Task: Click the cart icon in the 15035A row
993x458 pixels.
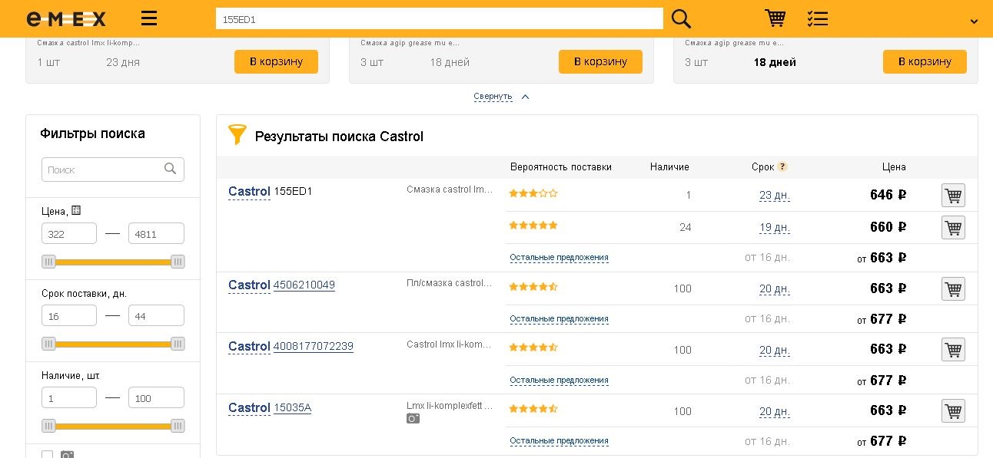Action: pyautogui.click(x=953, y=410)
